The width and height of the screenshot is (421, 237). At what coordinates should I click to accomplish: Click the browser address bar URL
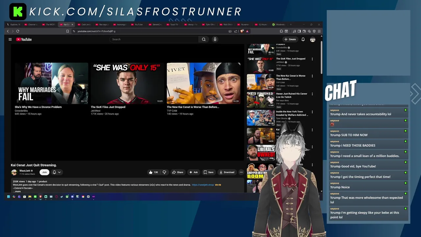(x=96, y=31)
